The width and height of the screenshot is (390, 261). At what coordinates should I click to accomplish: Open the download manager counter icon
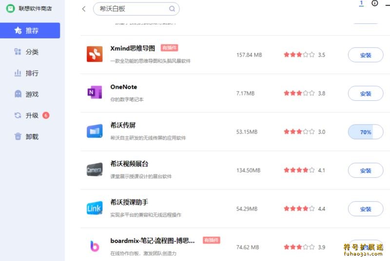tap(361, 3)
